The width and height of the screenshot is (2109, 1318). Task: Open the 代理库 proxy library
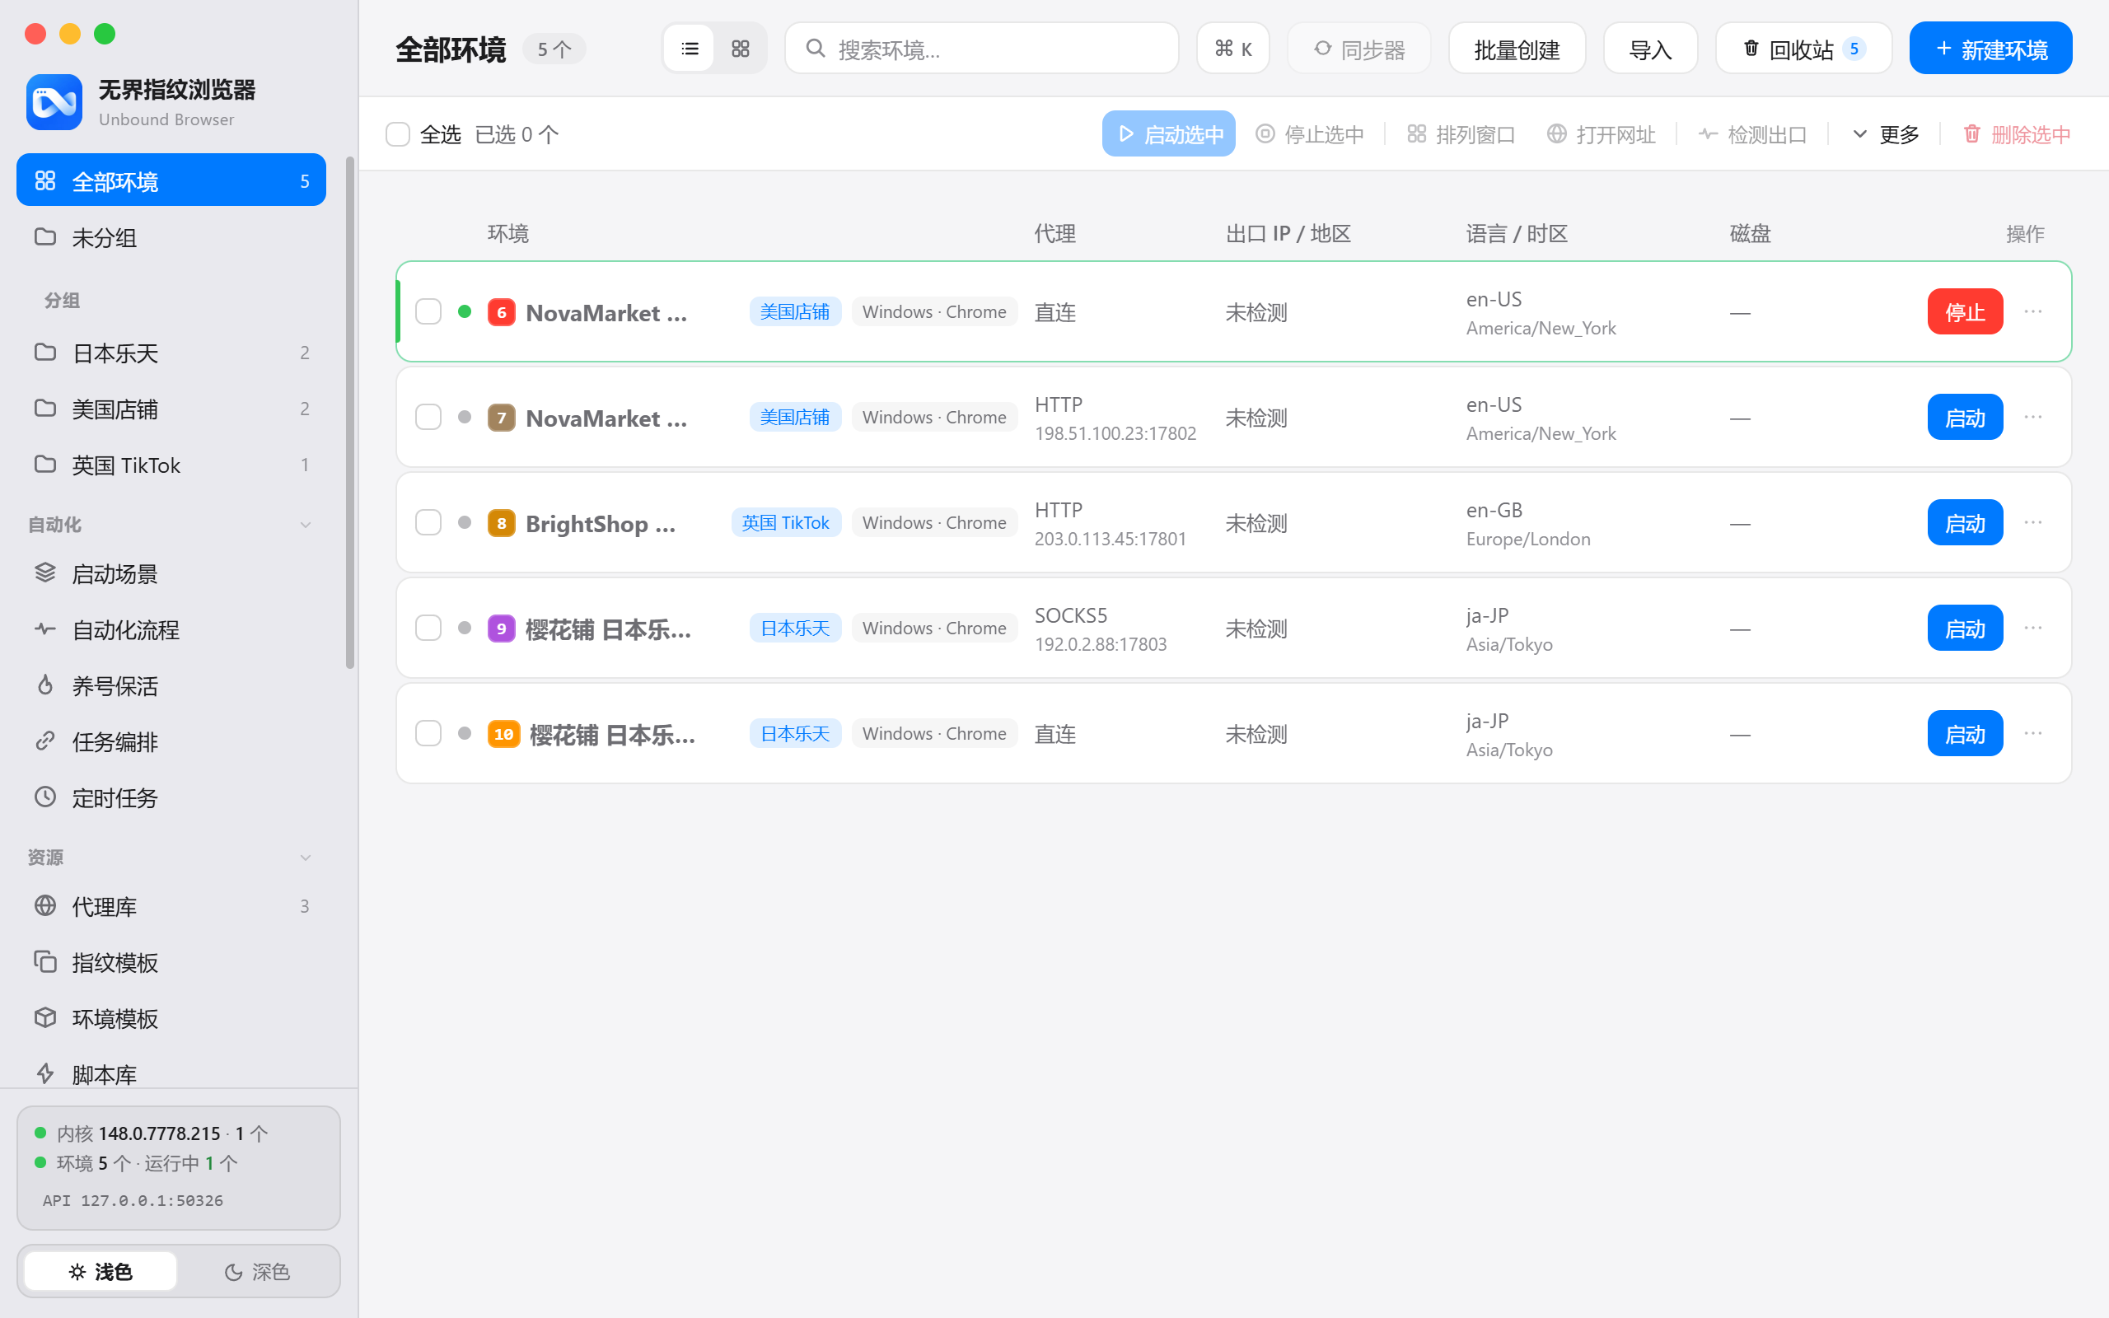tap(171, 907)
